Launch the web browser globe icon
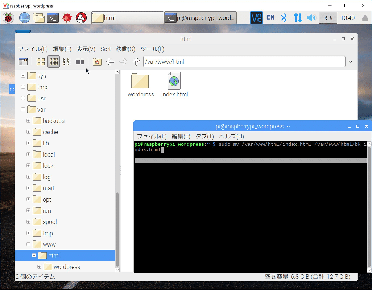The image size is (372, 290). (x=24, y=18)
